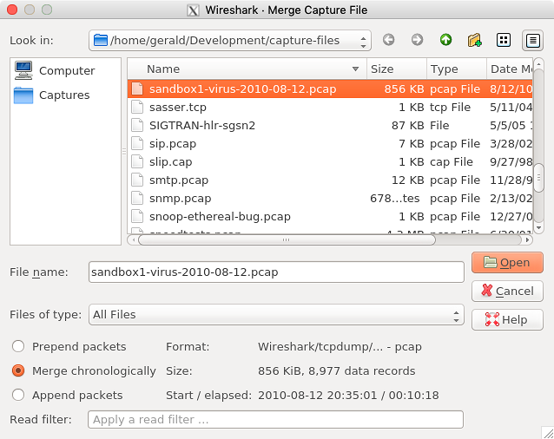The height and width of the screenshot is (439, 554).
Task: Sort files by Type column header
Action: [x=455, y=69]
